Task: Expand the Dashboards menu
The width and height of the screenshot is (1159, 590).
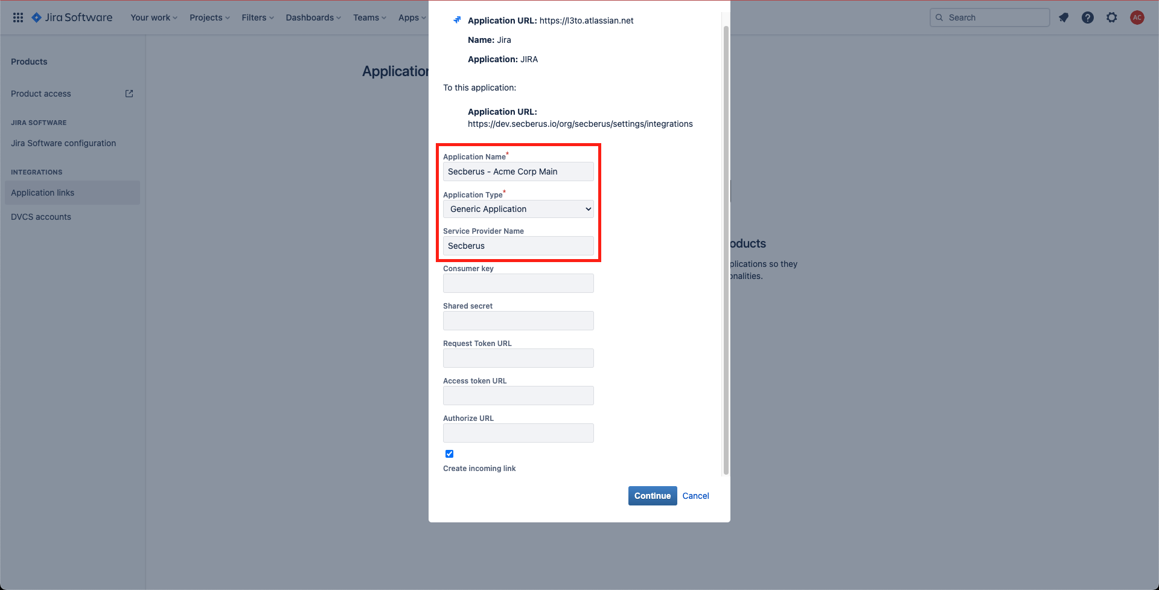Action: tap(313, 18)
